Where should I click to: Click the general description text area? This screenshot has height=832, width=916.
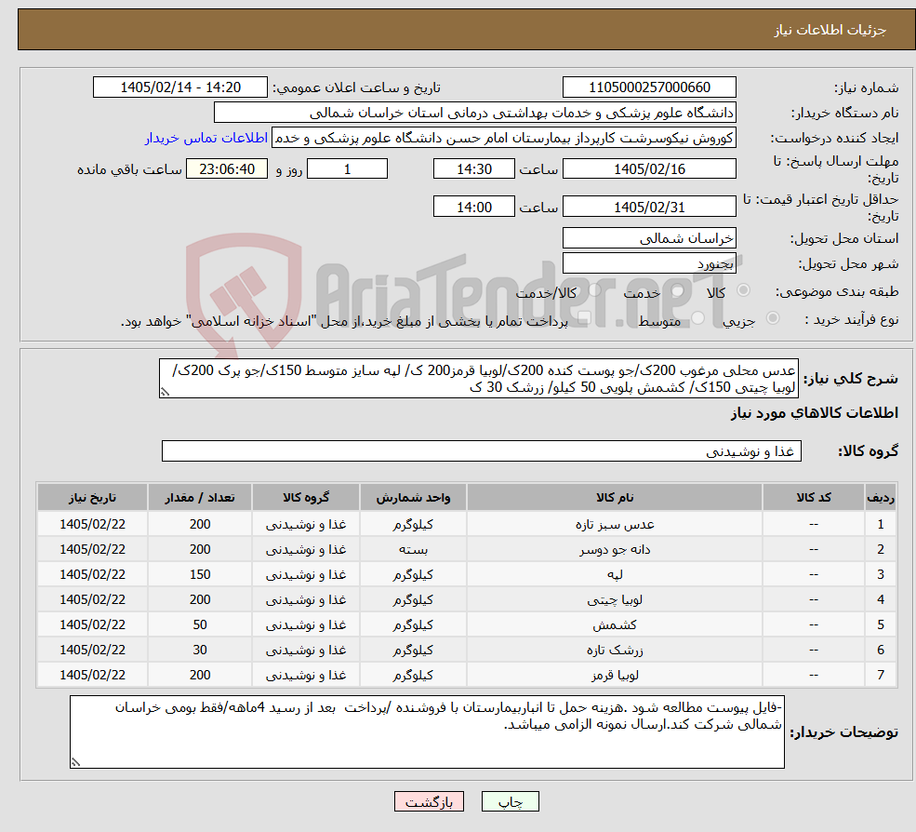478,378
